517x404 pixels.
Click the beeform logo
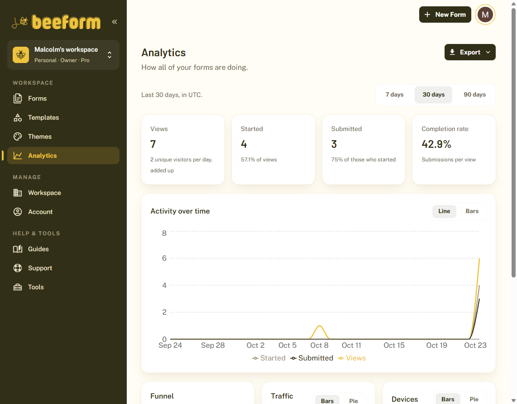tap(56, 22)
